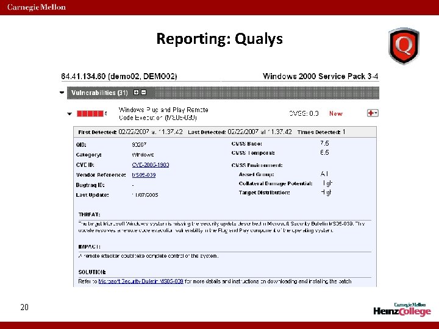
Task: Click the Times Detected value 1
Action: [344, 132]
